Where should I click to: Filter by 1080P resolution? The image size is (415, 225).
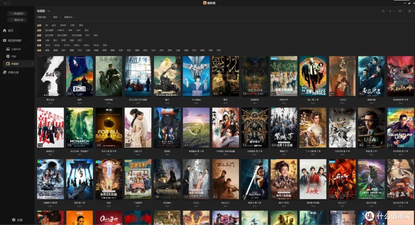tap(63, 25)
